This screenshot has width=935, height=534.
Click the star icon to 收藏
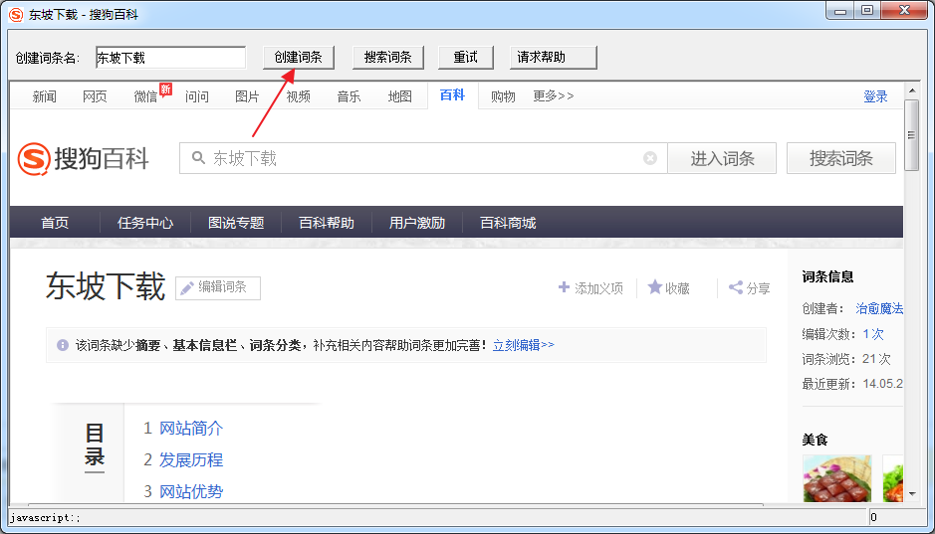[655, 287]
